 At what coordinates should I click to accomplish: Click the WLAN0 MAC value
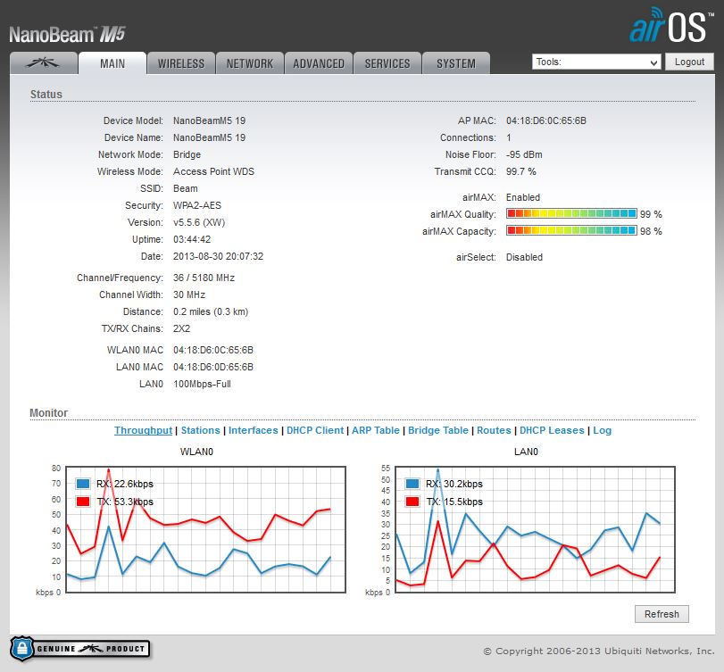(x=213, y=350)
